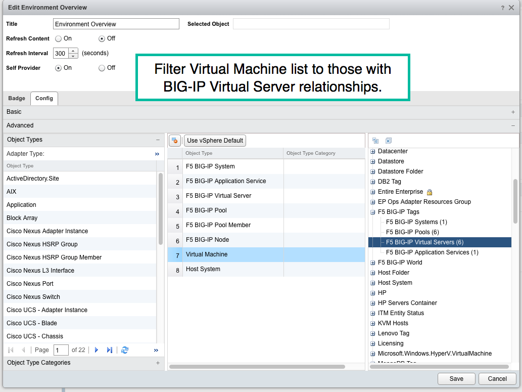Click the remove object type icon
This screenshot has width=522, height=392.
(174, 141)
